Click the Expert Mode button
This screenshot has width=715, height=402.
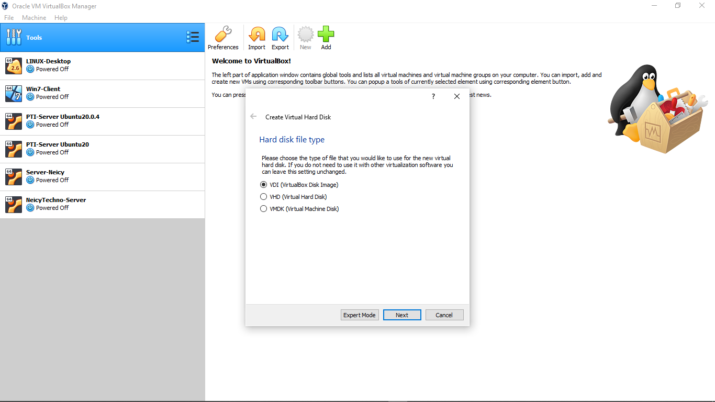coord(360,315)
